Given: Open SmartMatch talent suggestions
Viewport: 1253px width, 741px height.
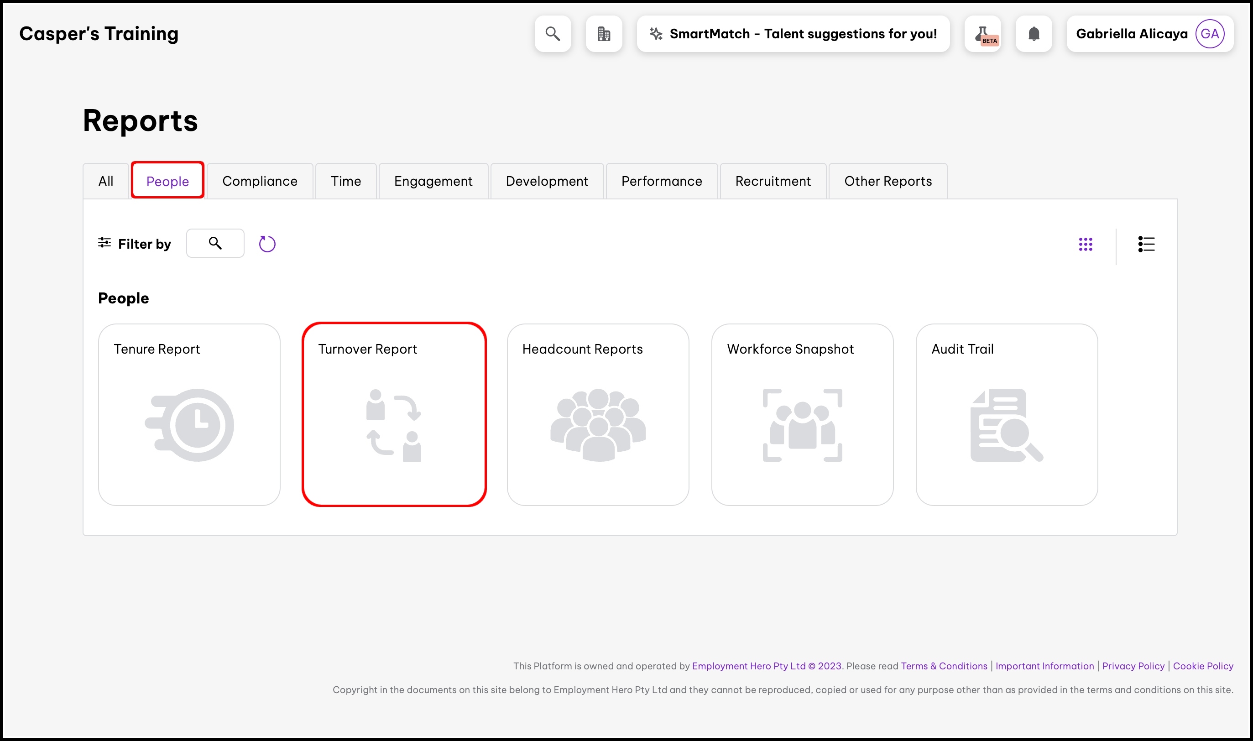Looking at the screenshot, I should click(x=793, y=33).
